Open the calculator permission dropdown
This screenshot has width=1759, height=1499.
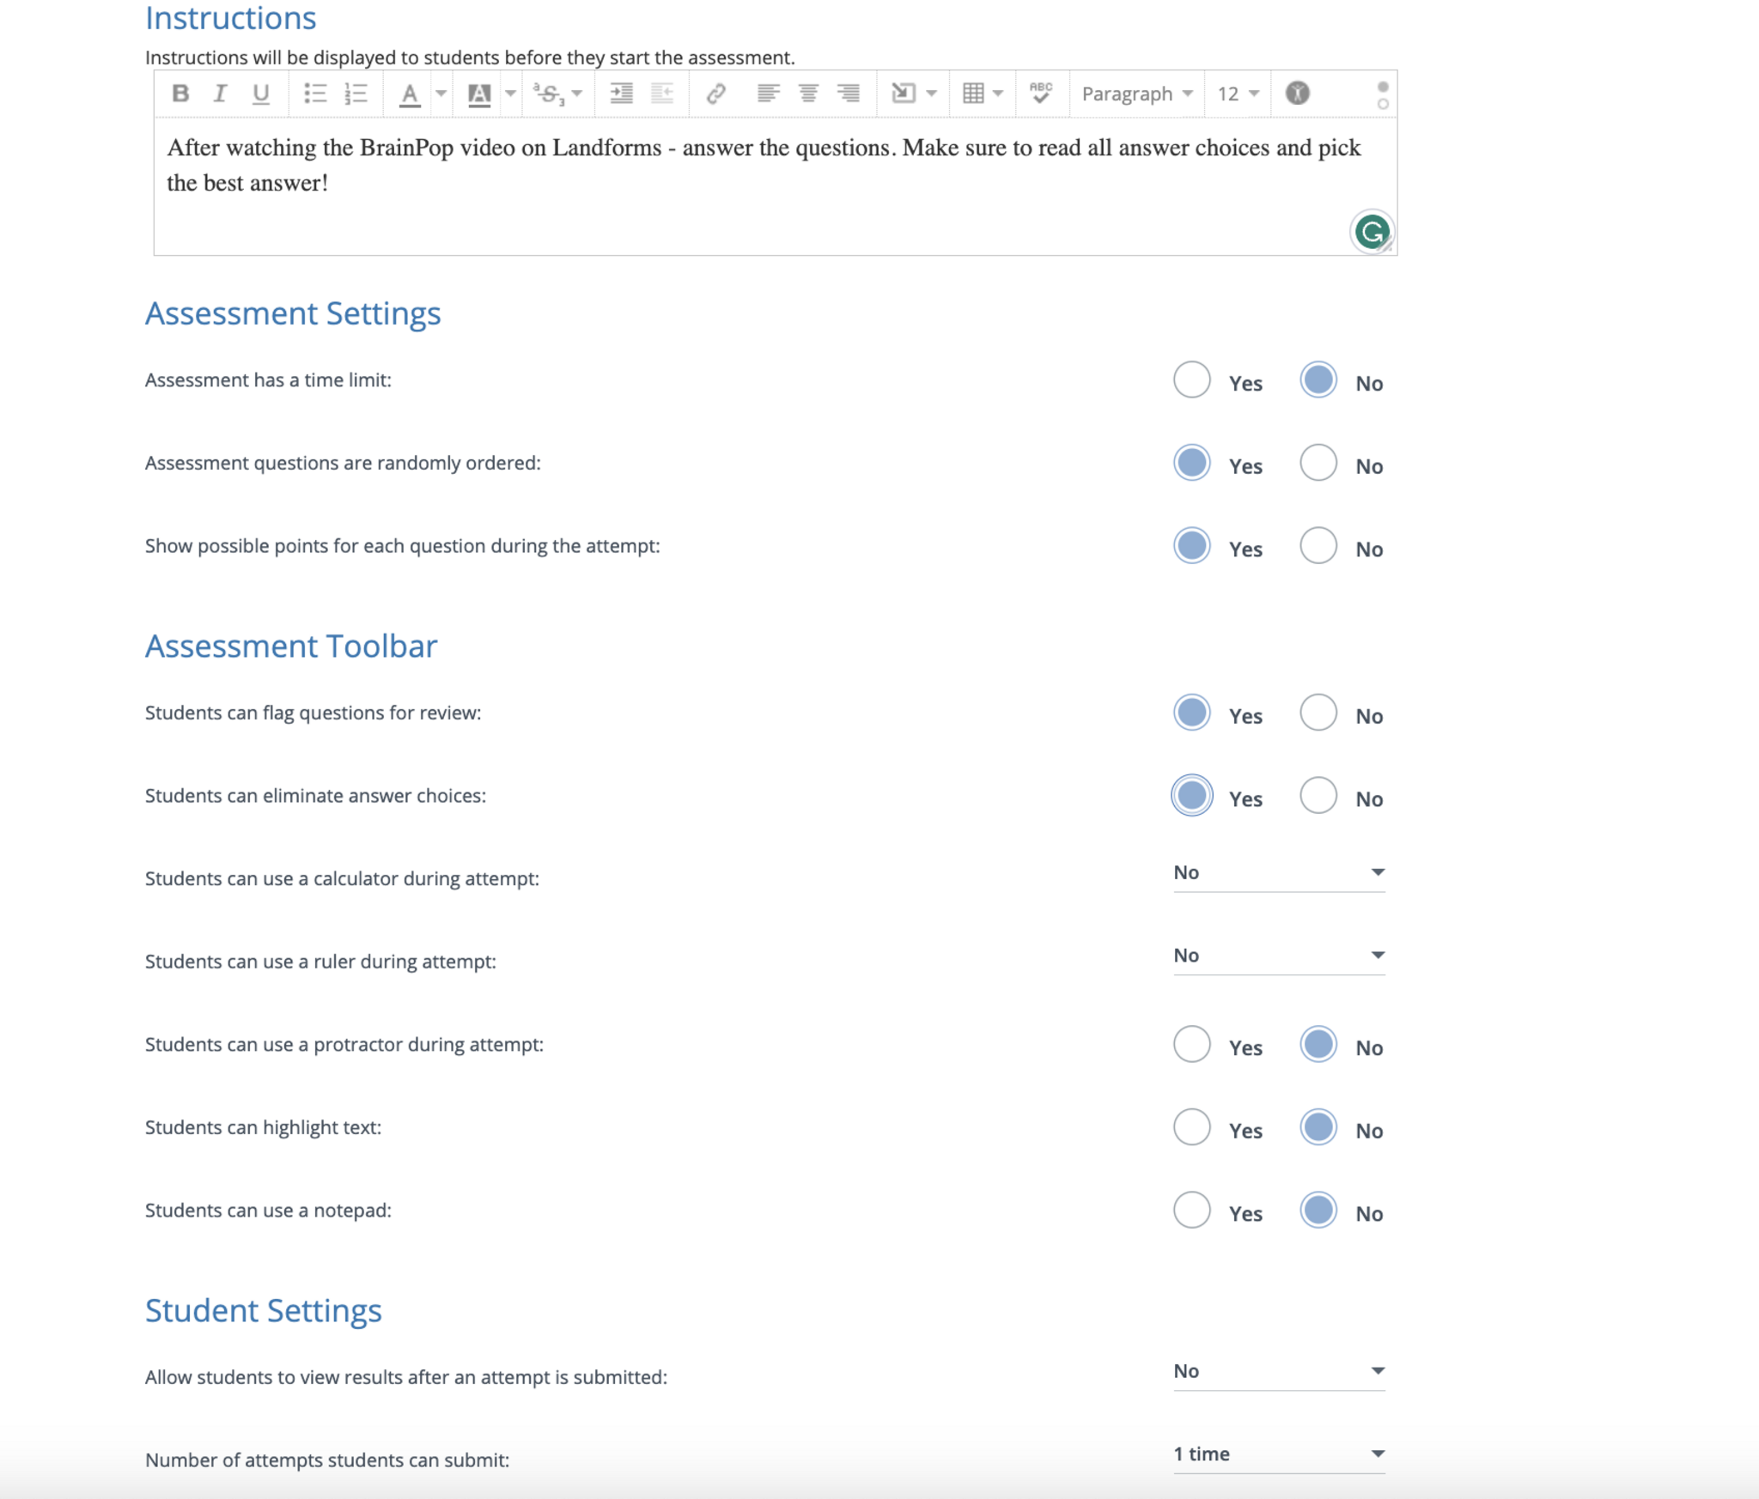click(x=1278, y=873)
